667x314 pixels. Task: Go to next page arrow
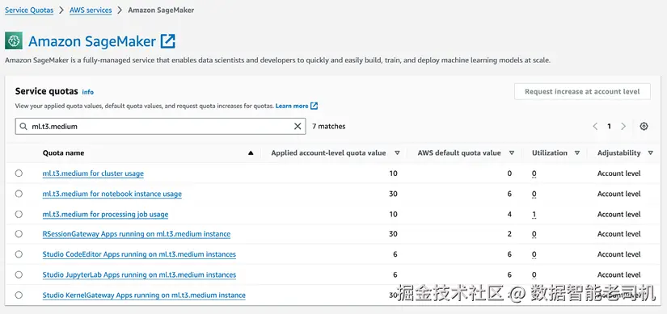coord(623,126)
